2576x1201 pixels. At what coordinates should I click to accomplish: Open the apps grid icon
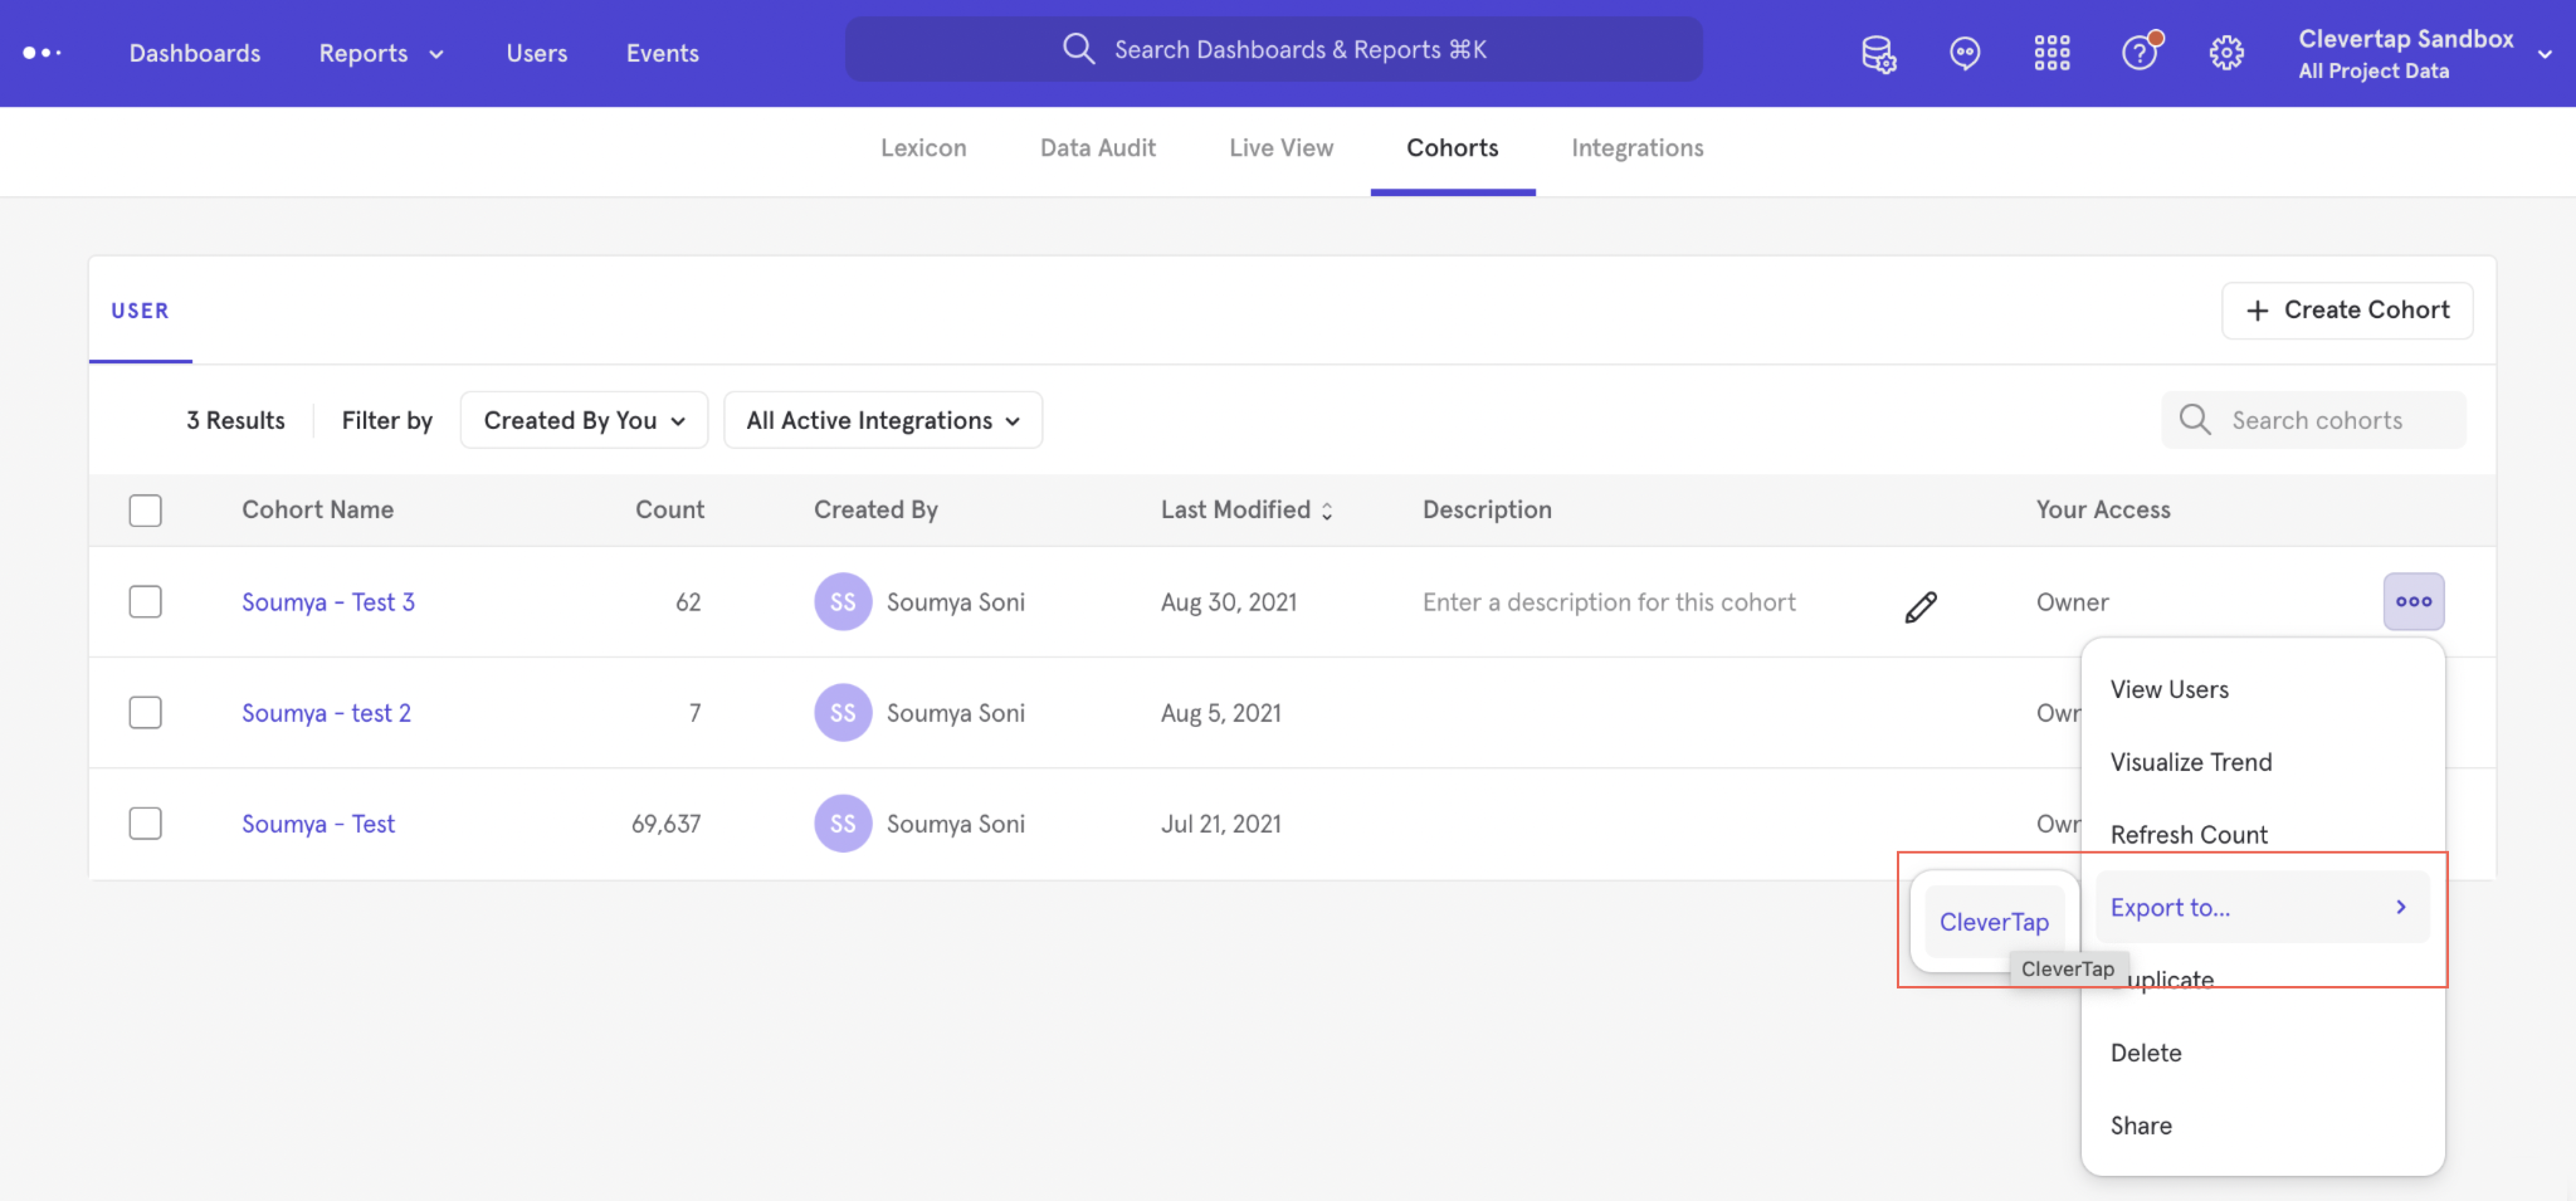[x=2051, y=53]
